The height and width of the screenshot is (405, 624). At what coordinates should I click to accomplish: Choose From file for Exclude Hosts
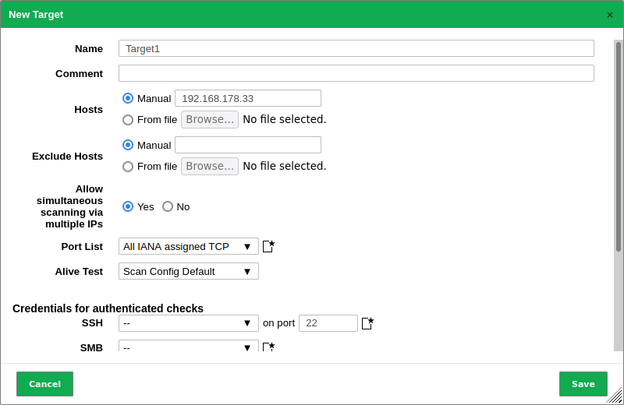(128, 167)
